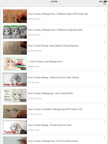
Task: Open more menu for Girl Manga Face video
Action: (104, 58)
